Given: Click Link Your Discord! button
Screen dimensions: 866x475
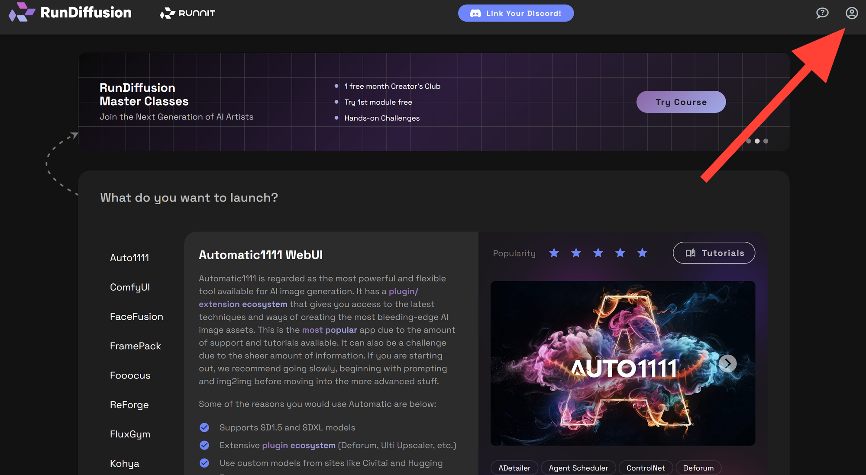Looking at the screenshot, I should click(516, 13).
